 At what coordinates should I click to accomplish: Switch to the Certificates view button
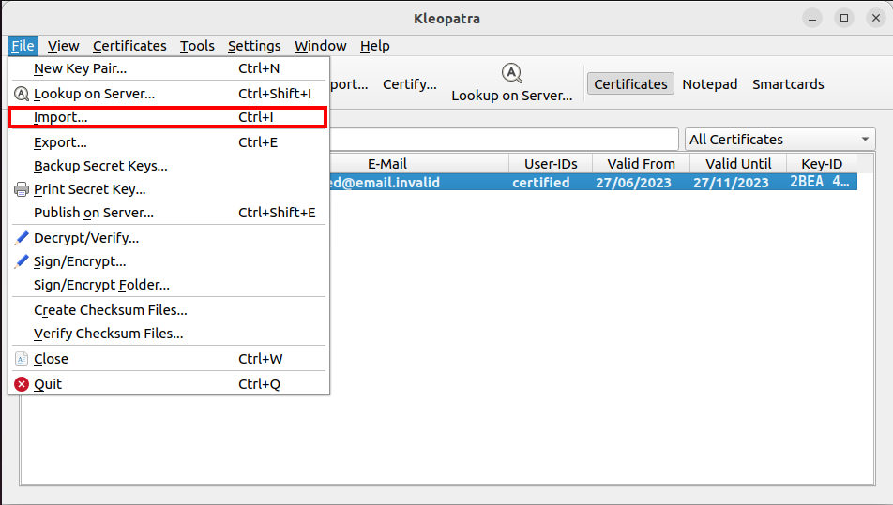[630, 84]
